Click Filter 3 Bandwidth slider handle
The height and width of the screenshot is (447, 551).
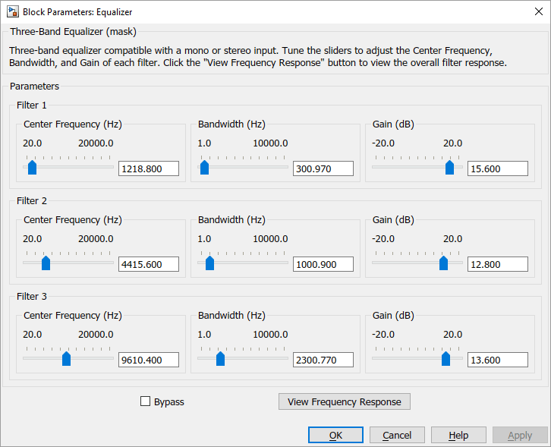click(220, 359)
